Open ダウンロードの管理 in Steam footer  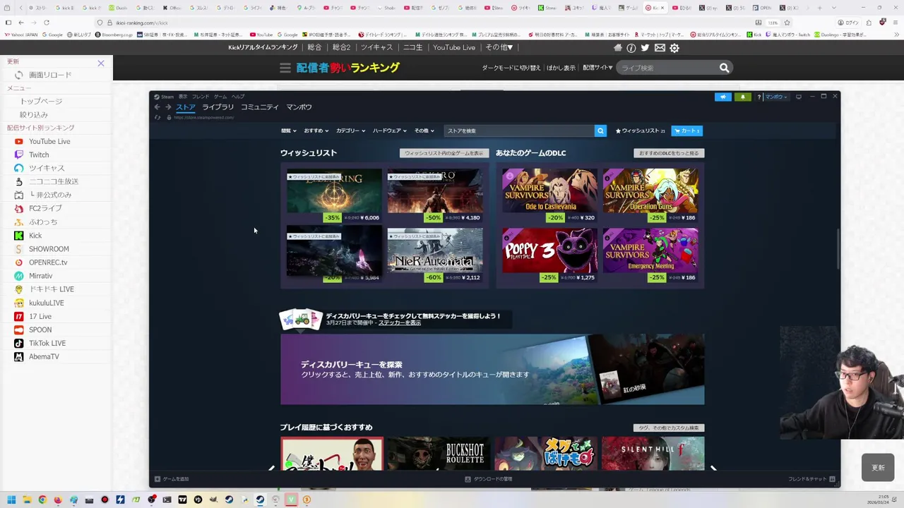point(489,479)
